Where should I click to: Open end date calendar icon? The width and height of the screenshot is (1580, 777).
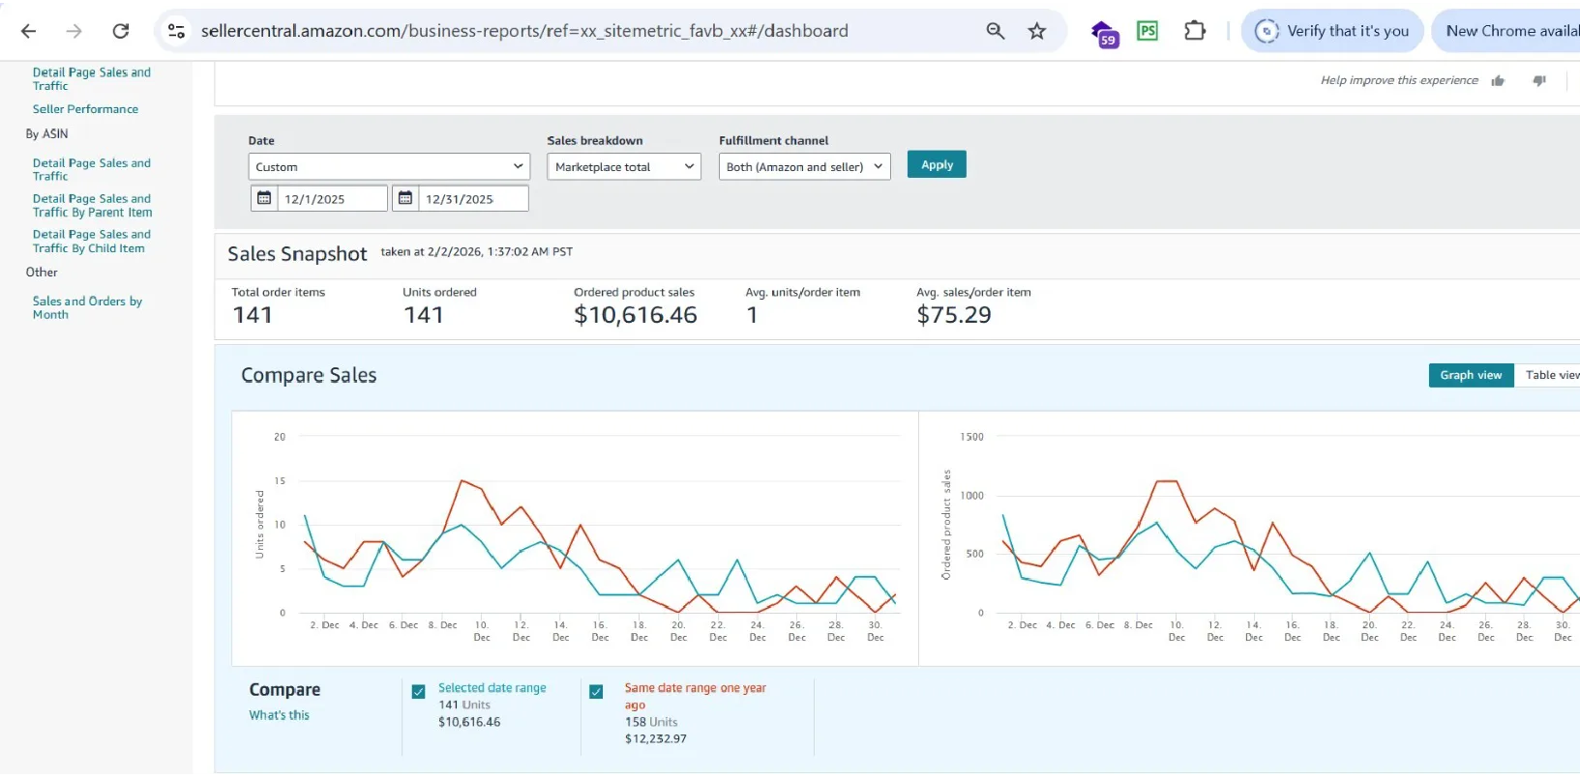click(x=405, y=198)
